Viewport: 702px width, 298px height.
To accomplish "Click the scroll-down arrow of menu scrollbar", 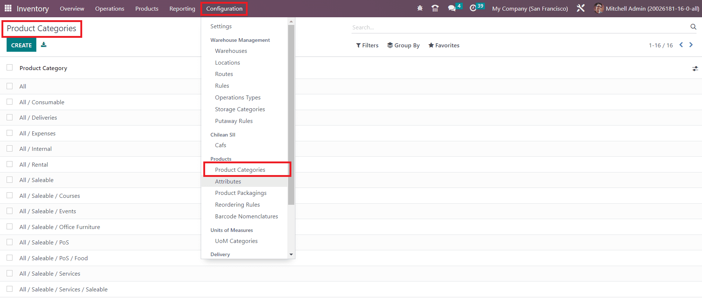I will click(x=291, y=254).
